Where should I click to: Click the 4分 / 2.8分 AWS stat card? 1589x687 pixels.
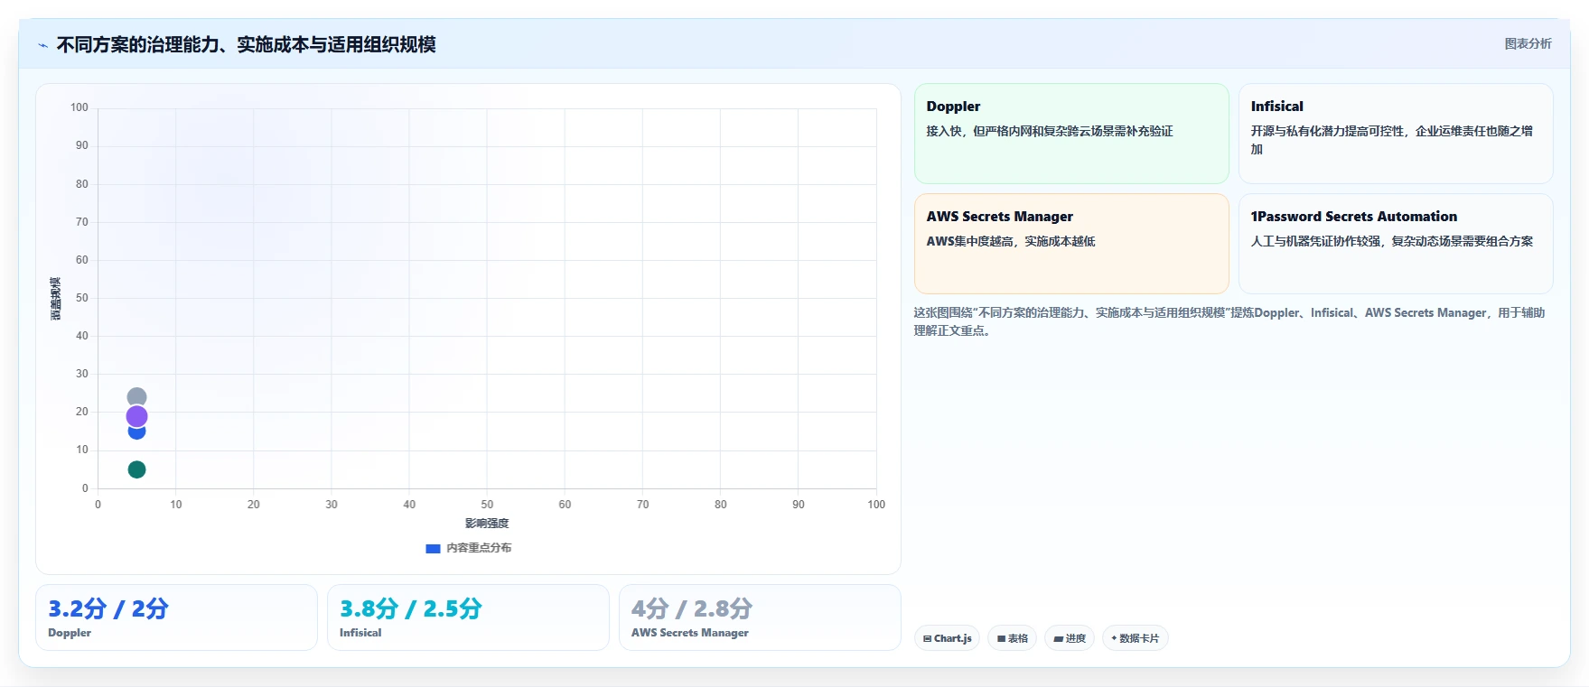(x=760, y=617)
